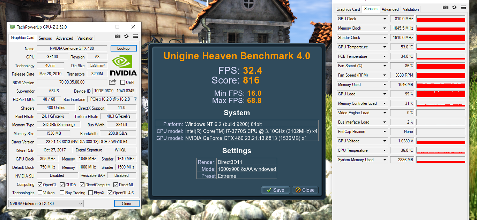Select Graphics Card tab in left GPU-Z window
The width and height of the screenshot is (477, 220).
point(23,38)
